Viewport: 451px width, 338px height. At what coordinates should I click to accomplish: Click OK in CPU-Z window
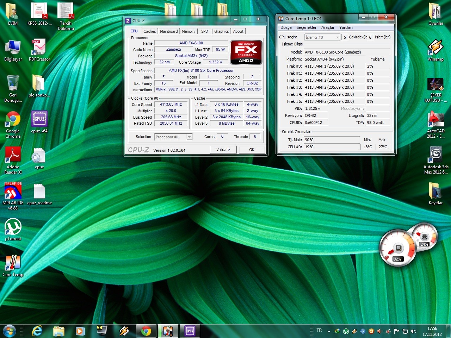pyautogui.click(x=252, y=150)
